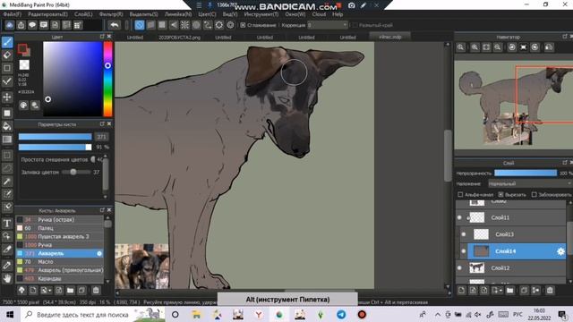Enable Заблокировать lock checkbox

535,195
